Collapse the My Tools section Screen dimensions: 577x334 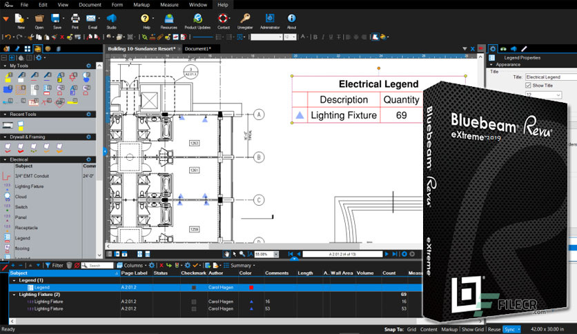point(5,66)
